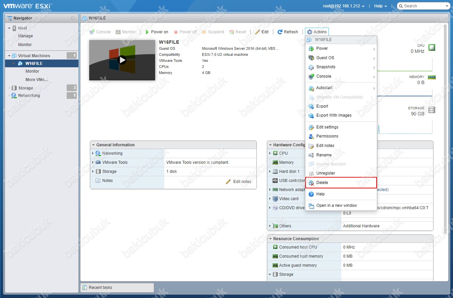453x298 pixels.
Task: Open the Actions gear menu
Action: click(x=317, y=32)
